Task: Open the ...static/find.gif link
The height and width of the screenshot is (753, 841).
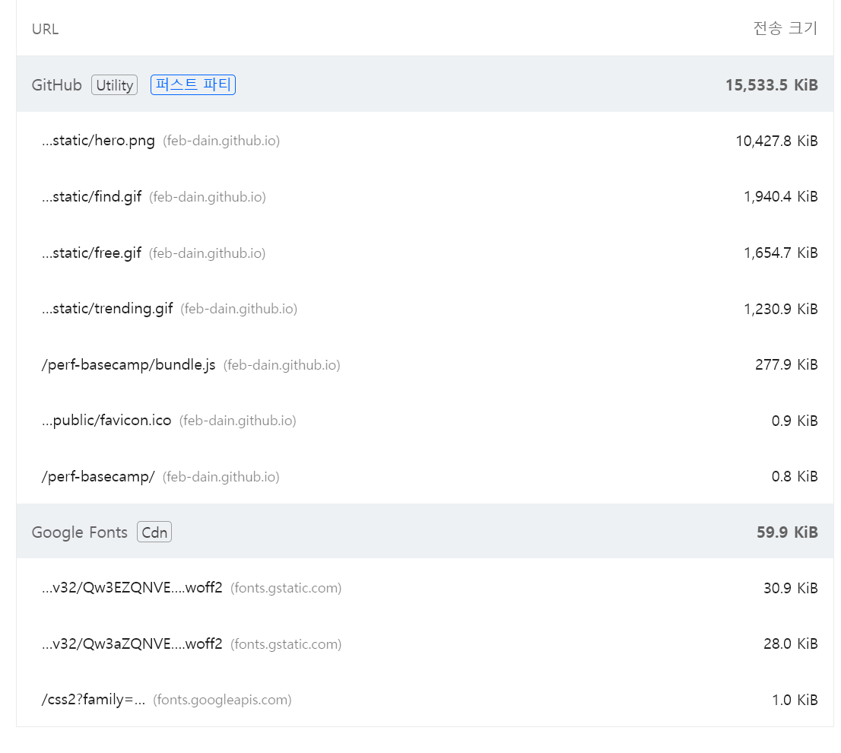Action: pos(92,197)
